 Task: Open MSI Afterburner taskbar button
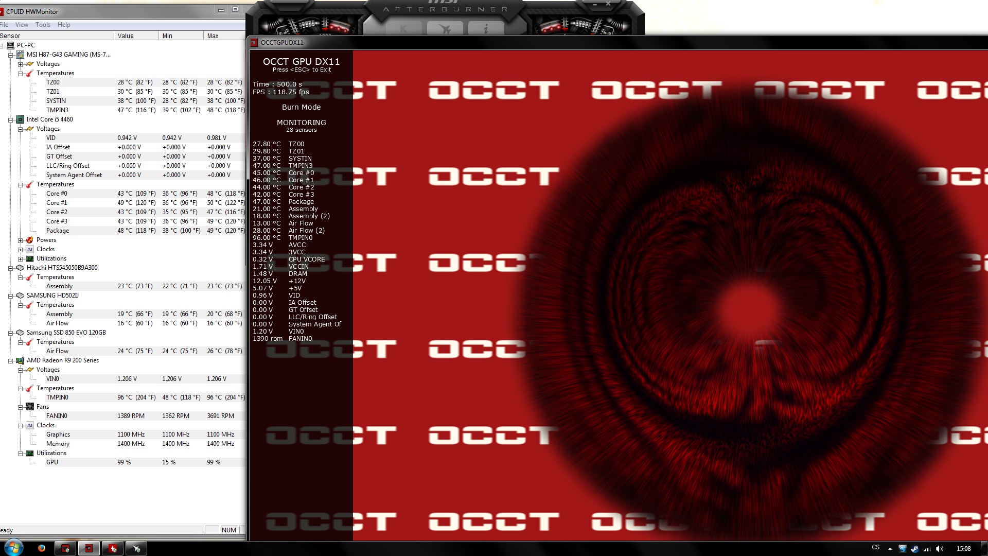pos(136,548)
